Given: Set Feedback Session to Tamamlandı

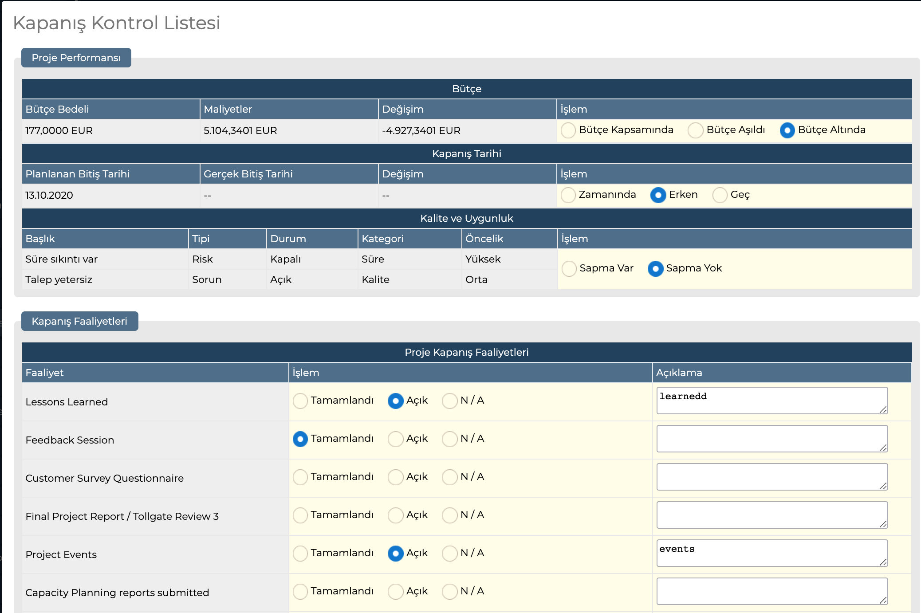Looking at the screenshot, I should coord(300,439).
